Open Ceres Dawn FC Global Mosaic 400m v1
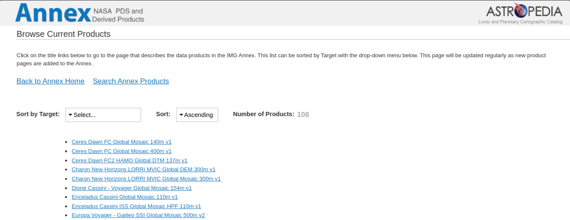The image size is (570, 220). pos(122,151)
